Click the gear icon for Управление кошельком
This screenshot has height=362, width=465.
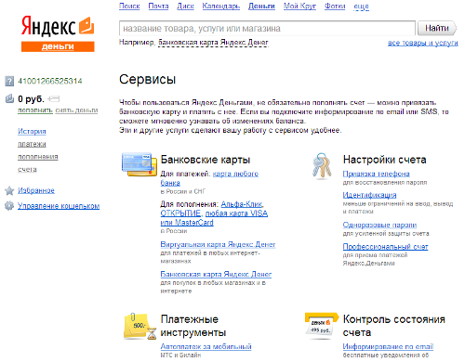pyautogui.click(x=9, y=206)
